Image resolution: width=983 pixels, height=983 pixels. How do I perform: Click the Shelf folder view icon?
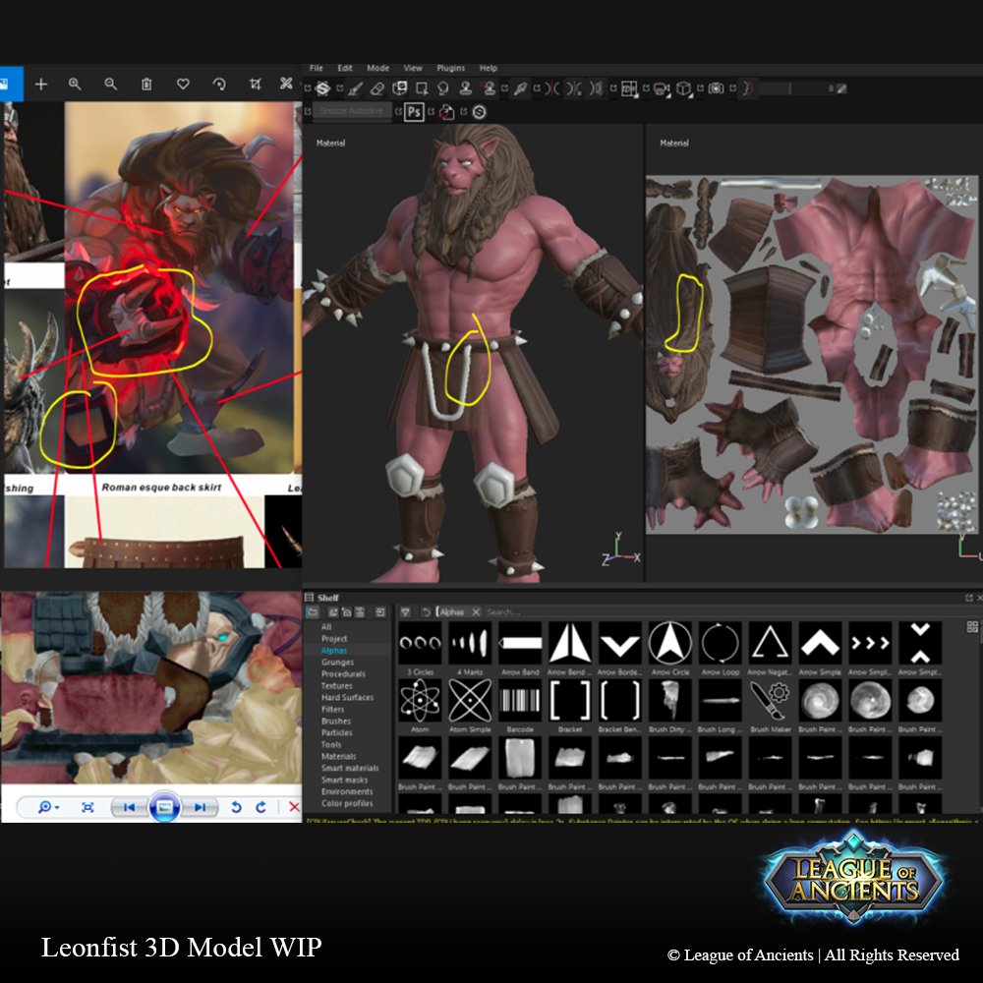(x=313, y=611)
